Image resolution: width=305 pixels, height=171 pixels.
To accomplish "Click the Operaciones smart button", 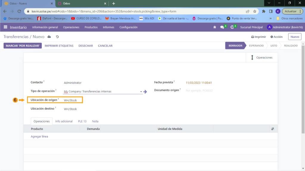I will click(261, 57).
